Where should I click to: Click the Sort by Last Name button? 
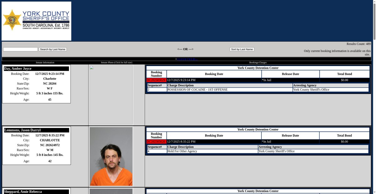[242, 49]
